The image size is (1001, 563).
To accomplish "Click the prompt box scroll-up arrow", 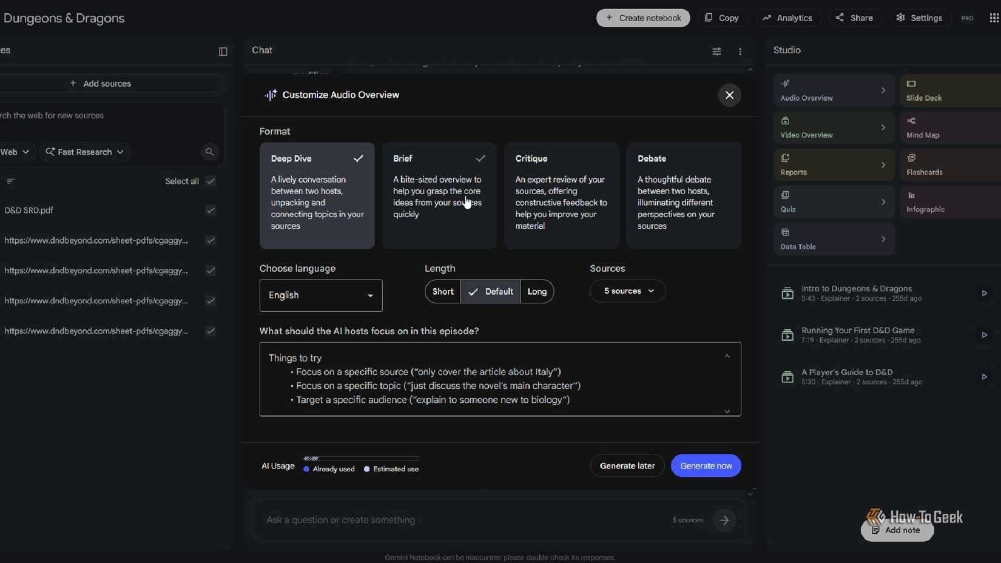I will tap(727, 356).
